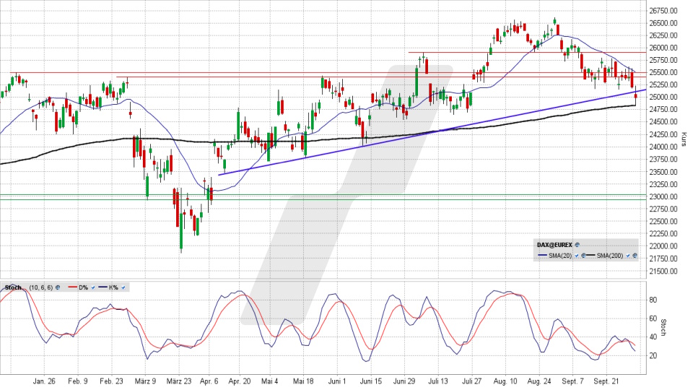Click the black SMA(200) legend line swatch
Viewport: 693px width, 390px height.
click(x=590, y=255)
